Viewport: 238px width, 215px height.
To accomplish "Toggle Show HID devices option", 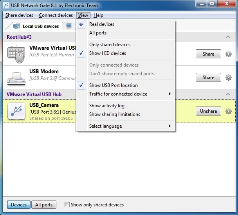I will [125, 53].
